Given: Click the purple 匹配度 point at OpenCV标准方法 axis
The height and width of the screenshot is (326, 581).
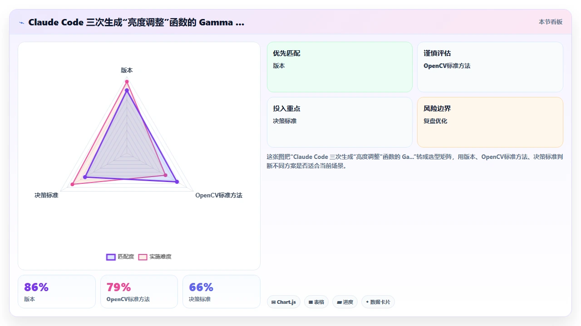Looking at the screenshot, I should click(177, 182).
